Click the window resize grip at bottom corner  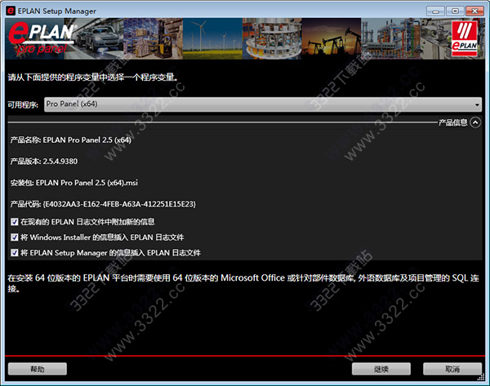click(481, 378)
